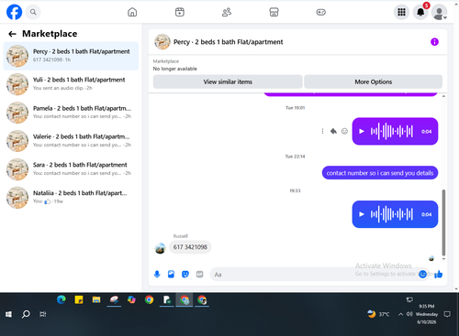
Task: Open File Explorer from the taskbar
Action: pyautogui.click(x=96, y=300)
